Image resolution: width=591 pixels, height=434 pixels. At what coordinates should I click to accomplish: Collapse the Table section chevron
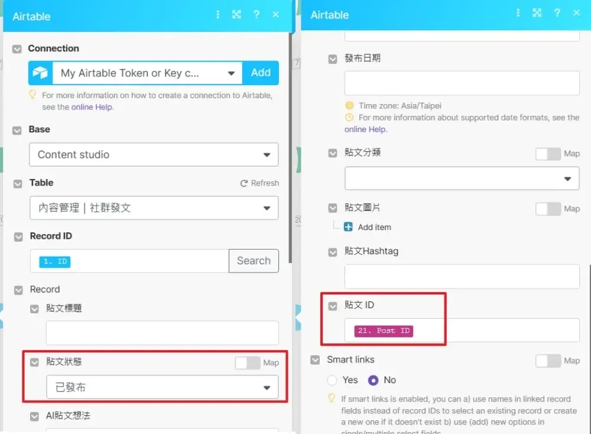coord(18,184)
